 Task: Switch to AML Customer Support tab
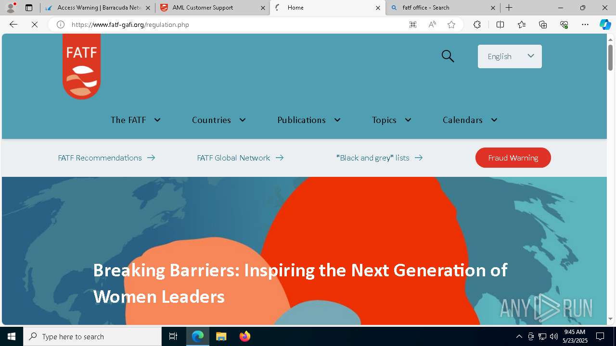point(212,8)
